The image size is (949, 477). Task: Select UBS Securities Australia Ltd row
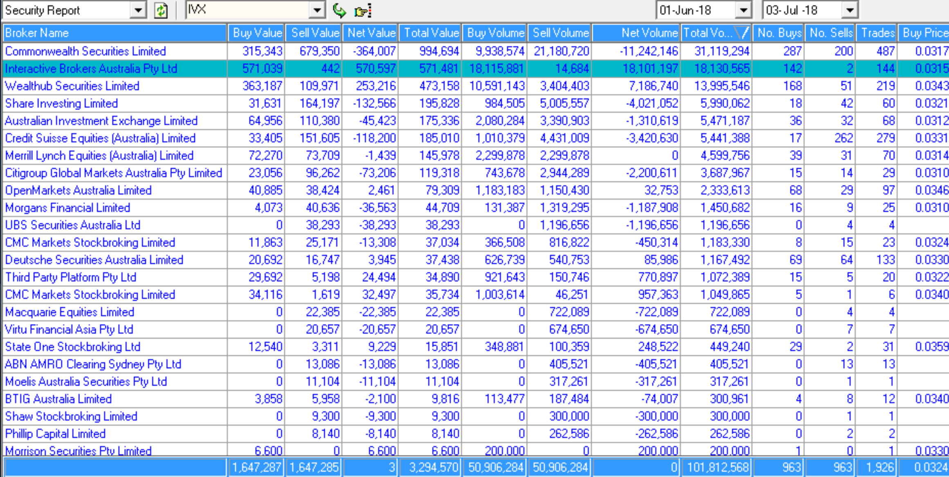(x=476, y=225)
